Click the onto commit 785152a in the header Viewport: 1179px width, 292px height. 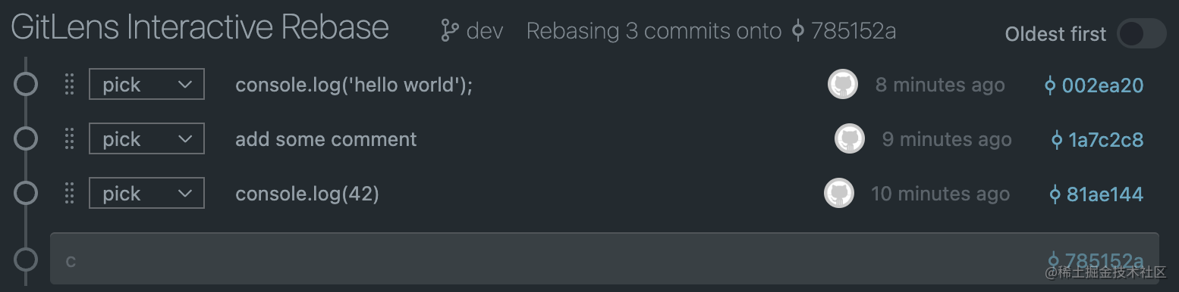tap(844, 31)
